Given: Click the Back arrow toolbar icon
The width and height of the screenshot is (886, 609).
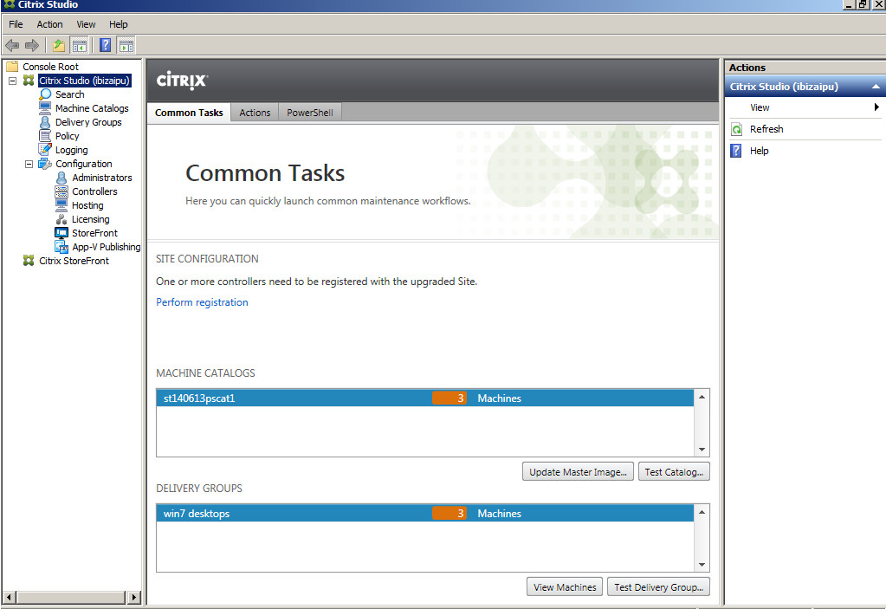Looking at the screenshot, I should [x=12, y=45].
